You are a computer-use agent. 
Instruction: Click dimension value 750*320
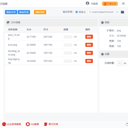48,61
